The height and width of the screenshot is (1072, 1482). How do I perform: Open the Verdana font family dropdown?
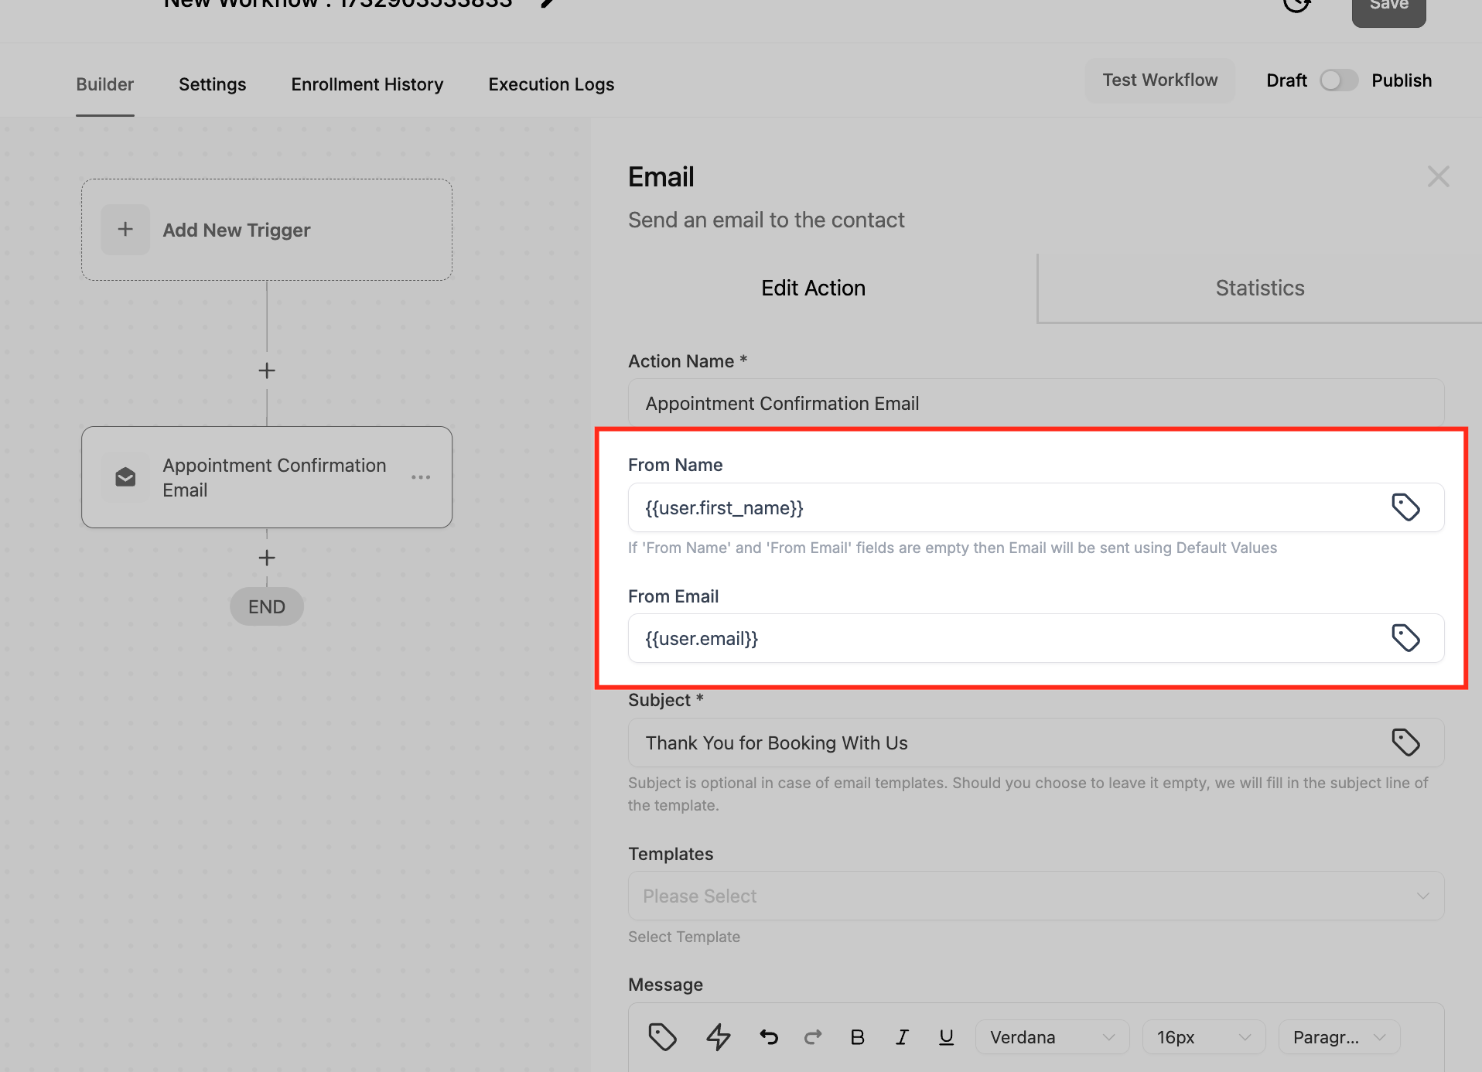tap(1052, 1036)
